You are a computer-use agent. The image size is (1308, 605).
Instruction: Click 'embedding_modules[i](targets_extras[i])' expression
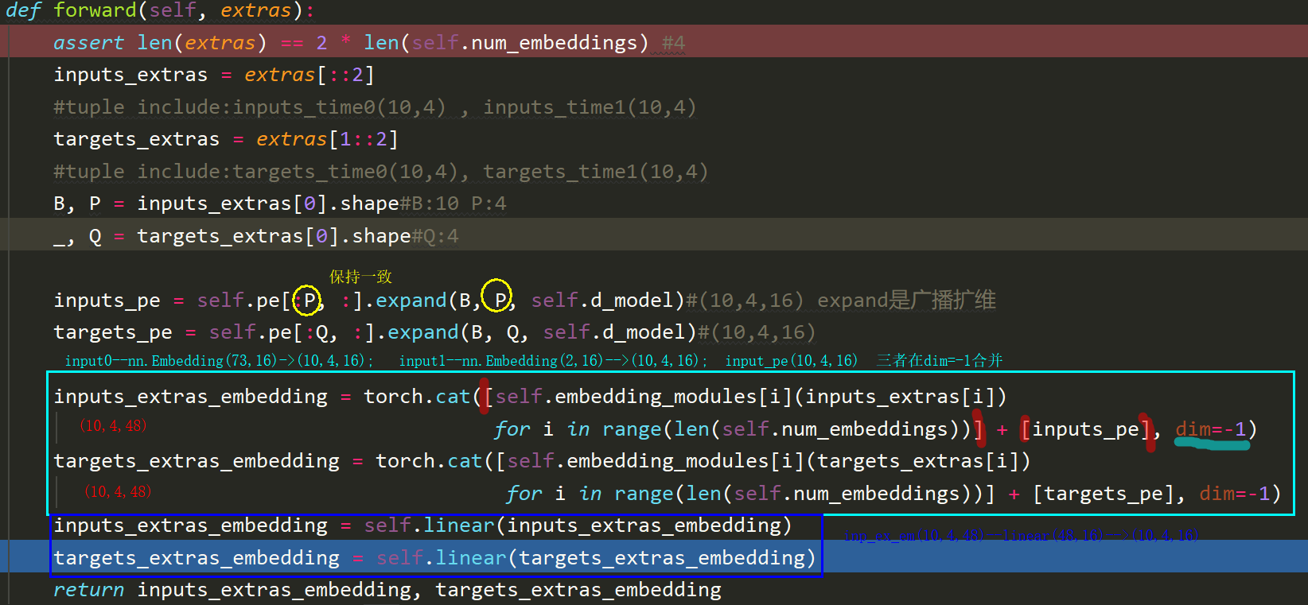pyautogui.click(x=799, y=461)
